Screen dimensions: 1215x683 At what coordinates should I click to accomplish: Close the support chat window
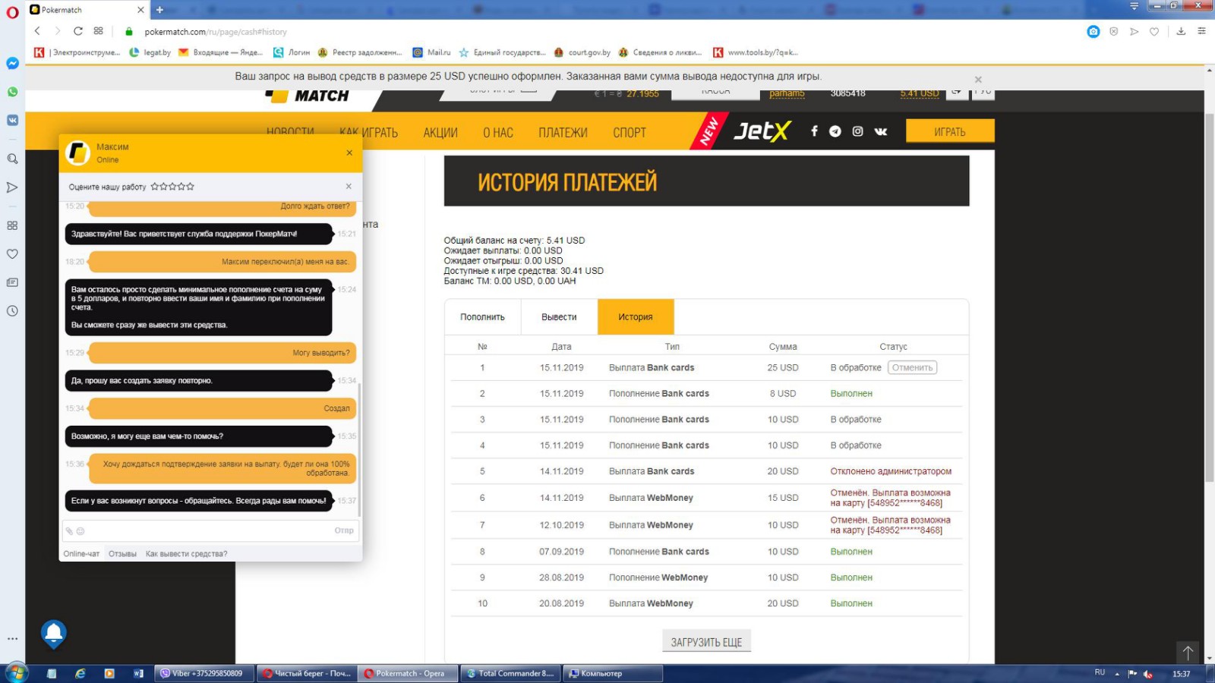coord(349,153)
